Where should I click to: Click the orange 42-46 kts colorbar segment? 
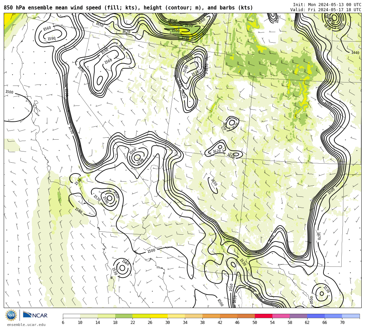pyautogui.click(x=228, y=316)
